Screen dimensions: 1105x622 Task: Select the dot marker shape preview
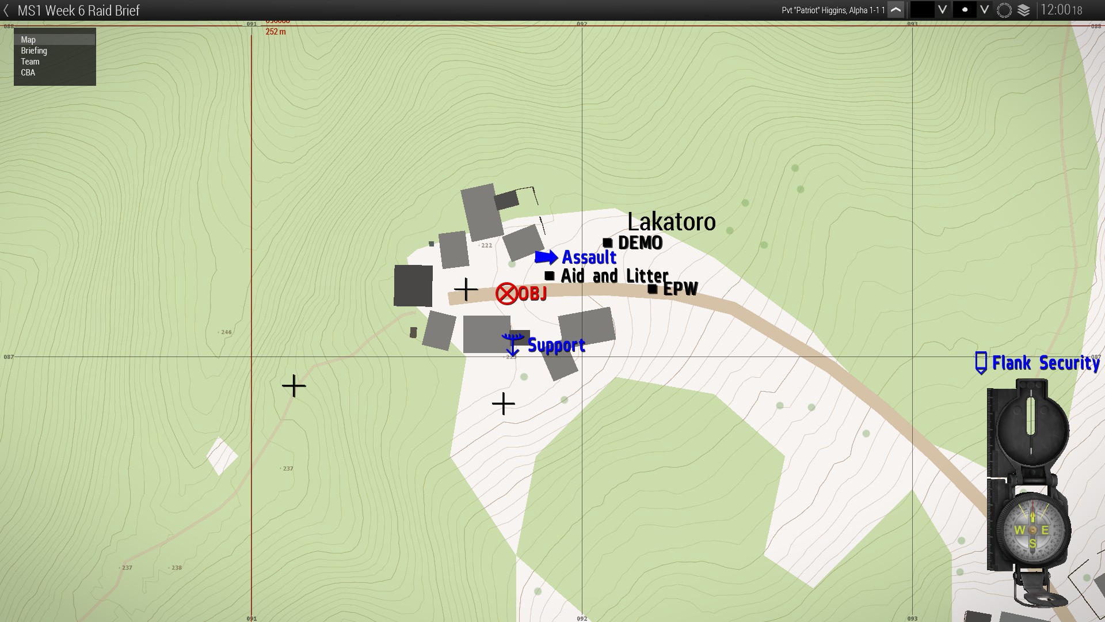point(965,10)
